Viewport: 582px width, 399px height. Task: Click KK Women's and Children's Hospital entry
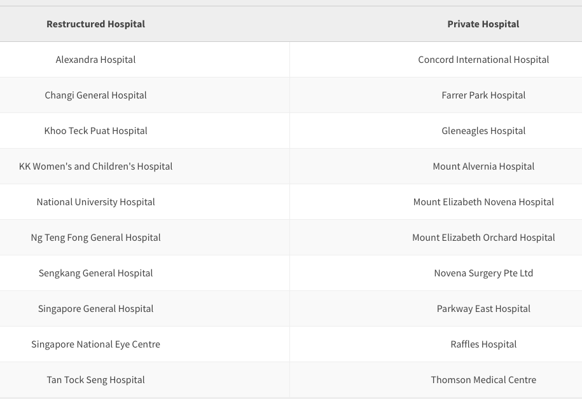[96, 166]
